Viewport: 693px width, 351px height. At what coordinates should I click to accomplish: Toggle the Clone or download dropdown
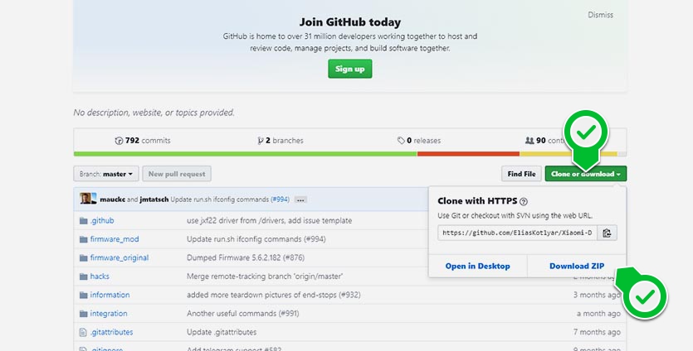click(585, 174)
